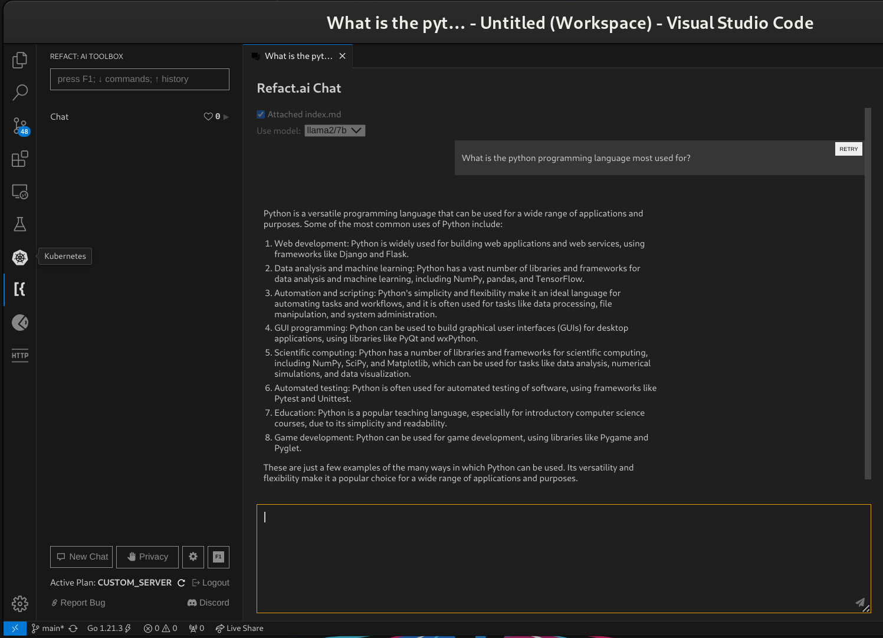Image resolution: width=883 pixels, height=638 pixels.
Task: Open the Privacy button
Action: click(147, 557)
